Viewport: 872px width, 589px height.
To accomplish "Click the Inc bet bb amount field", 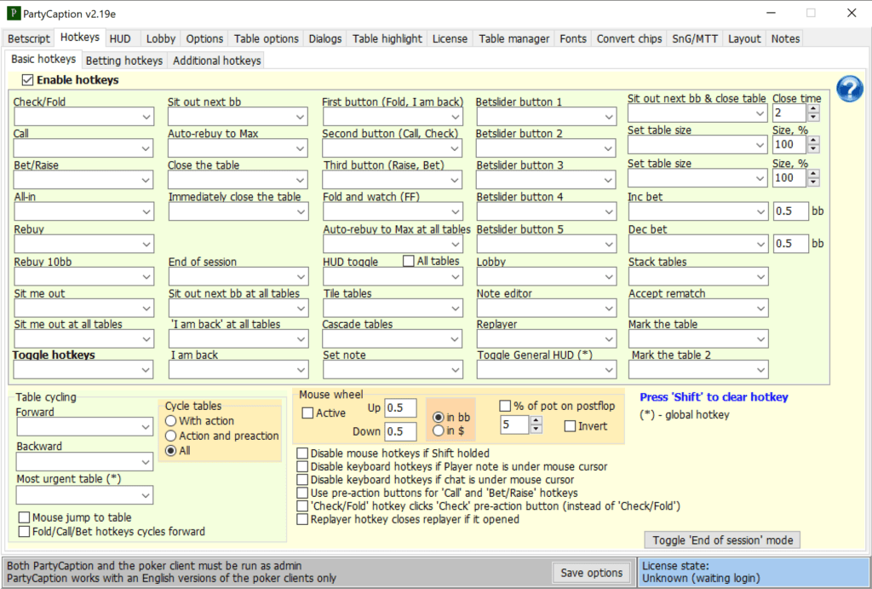I will pos(791,211).
